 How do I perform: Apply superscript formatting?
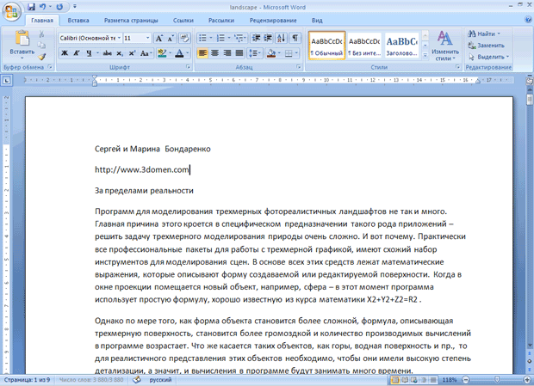click(132, 53)
